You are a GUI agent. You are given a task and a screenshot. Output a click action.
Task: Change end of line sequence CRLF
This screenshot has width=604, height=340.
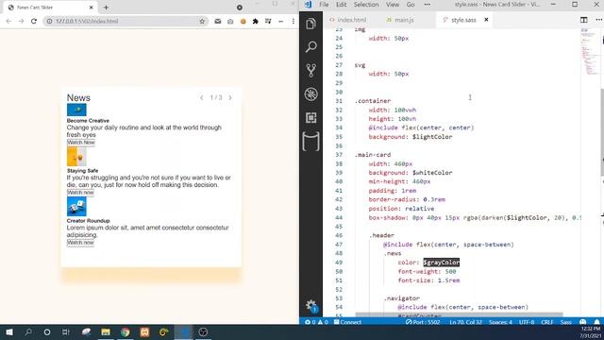click(x=547, y=322)
